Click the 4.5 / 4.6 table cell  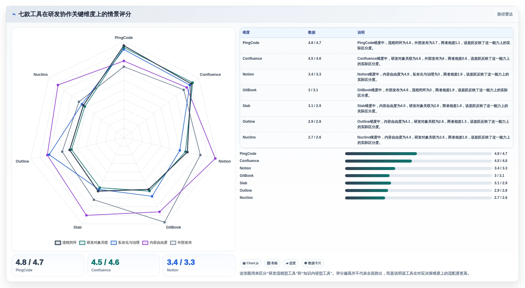(314, 59)
